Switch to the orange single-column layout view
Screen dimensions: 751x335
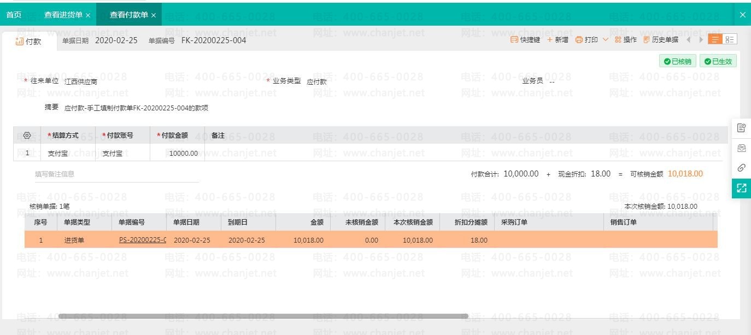point(715,39)
